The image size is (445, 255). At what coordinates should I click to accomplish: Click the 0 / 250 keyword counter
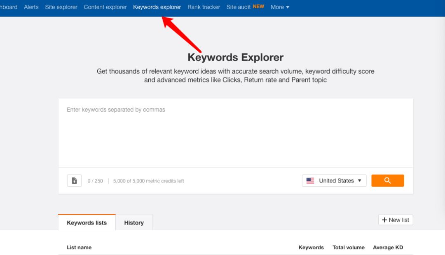point(95,181)
